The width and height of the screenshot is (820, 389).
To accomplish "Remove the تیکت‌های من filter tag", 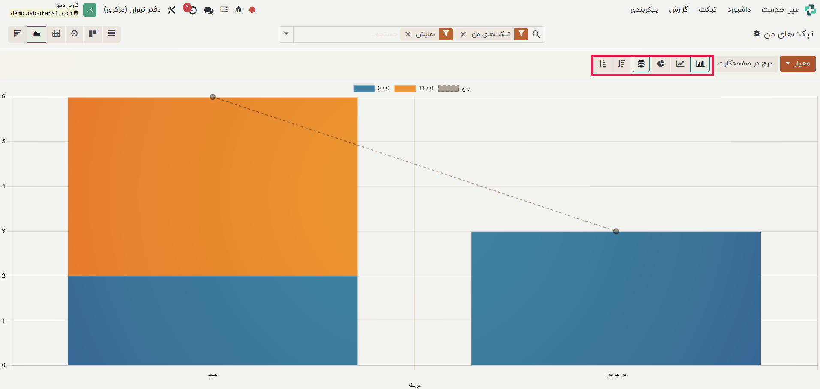I will point(463,34).
